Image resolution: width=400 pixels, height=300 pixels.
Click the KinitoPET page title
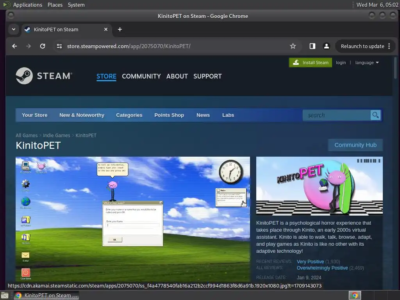(x=38, y=145)
